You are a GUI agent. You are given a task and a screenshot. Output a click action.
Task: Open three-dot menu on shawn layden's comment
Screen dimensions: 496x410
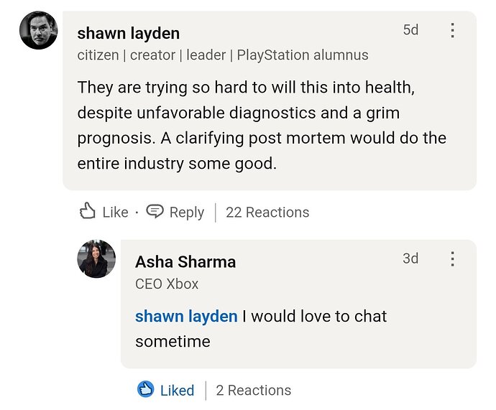(453, 30)
